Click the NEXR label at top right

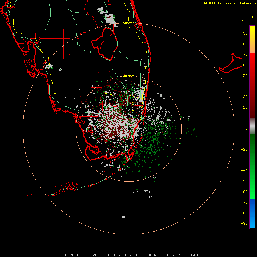pyautogui.click(x=251, y=17)
